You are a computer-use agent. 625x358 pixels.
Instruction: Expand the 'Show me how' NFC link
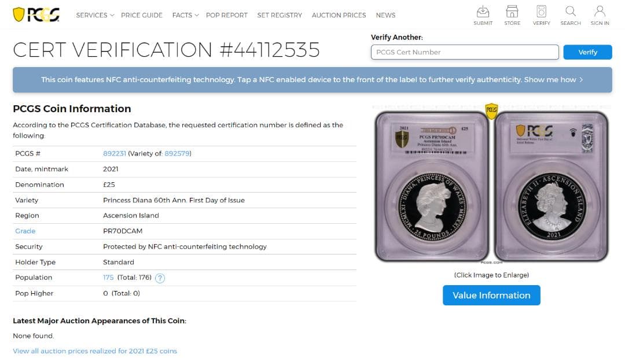[x=553, y=80]
